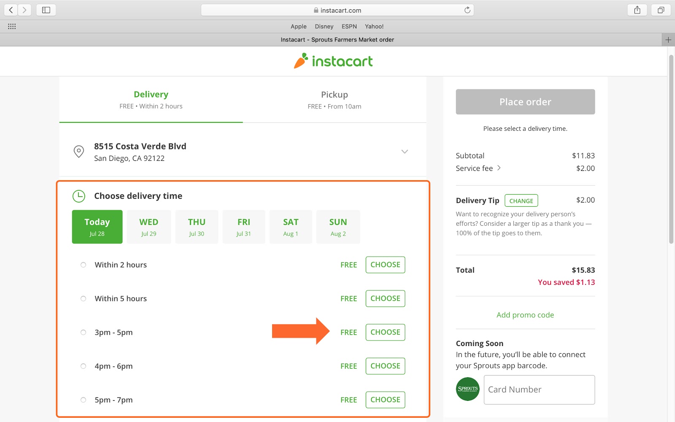Choose the 3pm - 5pm slot
Screen dimensions: 675x422
click(x=385, y=333)
